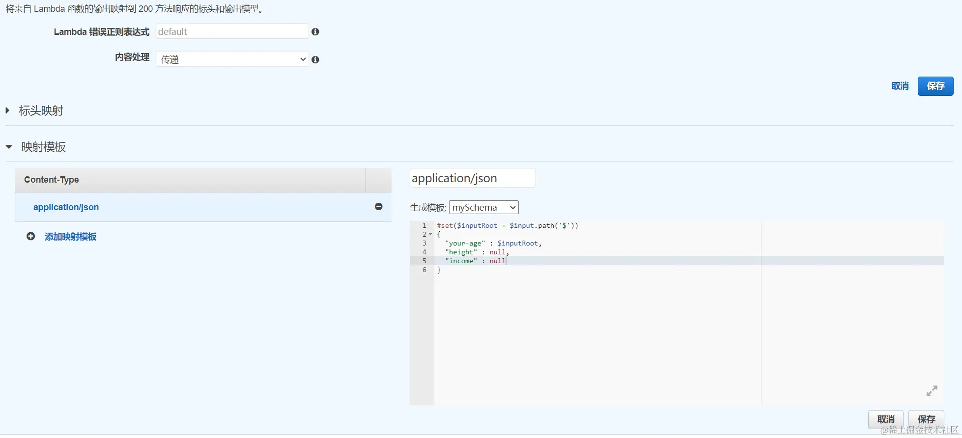Click the 标头映射 heading text

coord(41,110)
